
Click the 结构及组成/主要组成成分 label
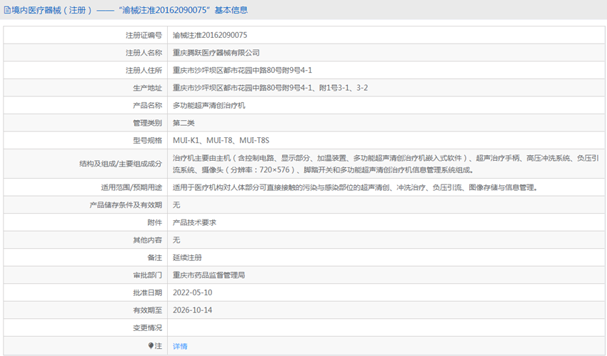coord(121,164)
